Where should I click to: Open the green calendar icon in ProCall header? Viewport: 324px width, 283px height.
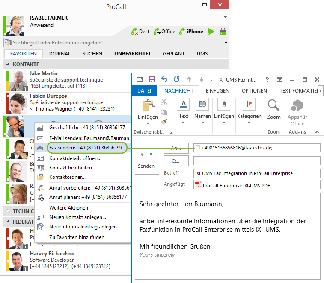click(223, 32)
